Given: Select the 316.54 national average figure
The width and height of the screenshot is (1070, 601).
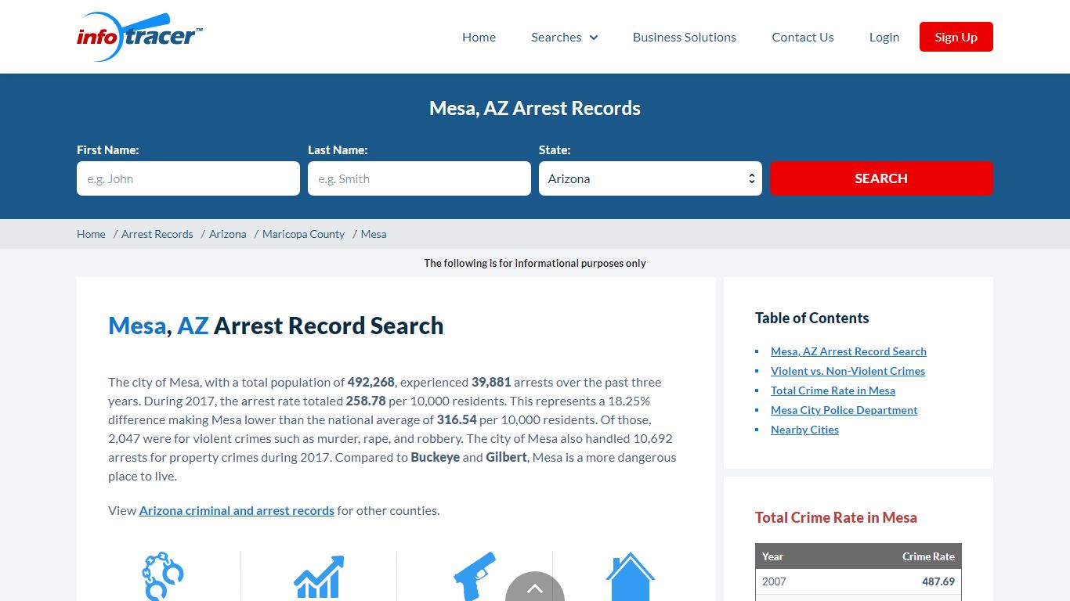Looking at the screenshot, I should pos(457,419).
